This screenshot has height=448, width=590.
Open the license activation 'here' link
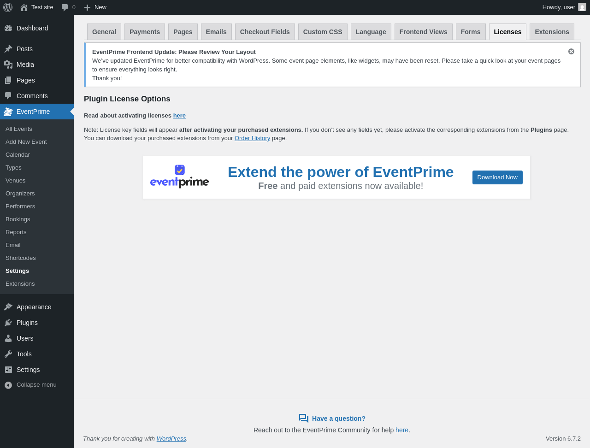point(179,116)
